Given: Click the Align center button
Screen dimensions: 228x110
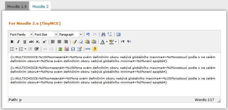Looking at the screenshot, I should tap(59, 42).
